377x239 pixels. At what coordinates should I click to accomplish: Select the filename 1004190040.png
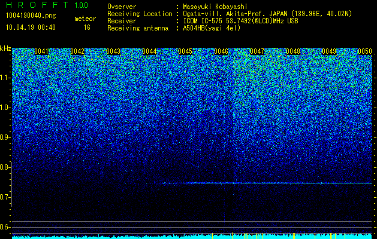(31, 16)
